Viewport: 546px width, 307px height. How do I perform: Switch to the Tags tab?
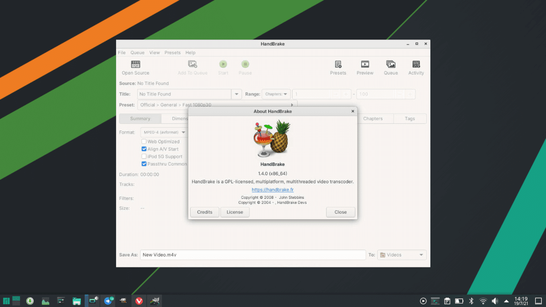tap(410, 119)
